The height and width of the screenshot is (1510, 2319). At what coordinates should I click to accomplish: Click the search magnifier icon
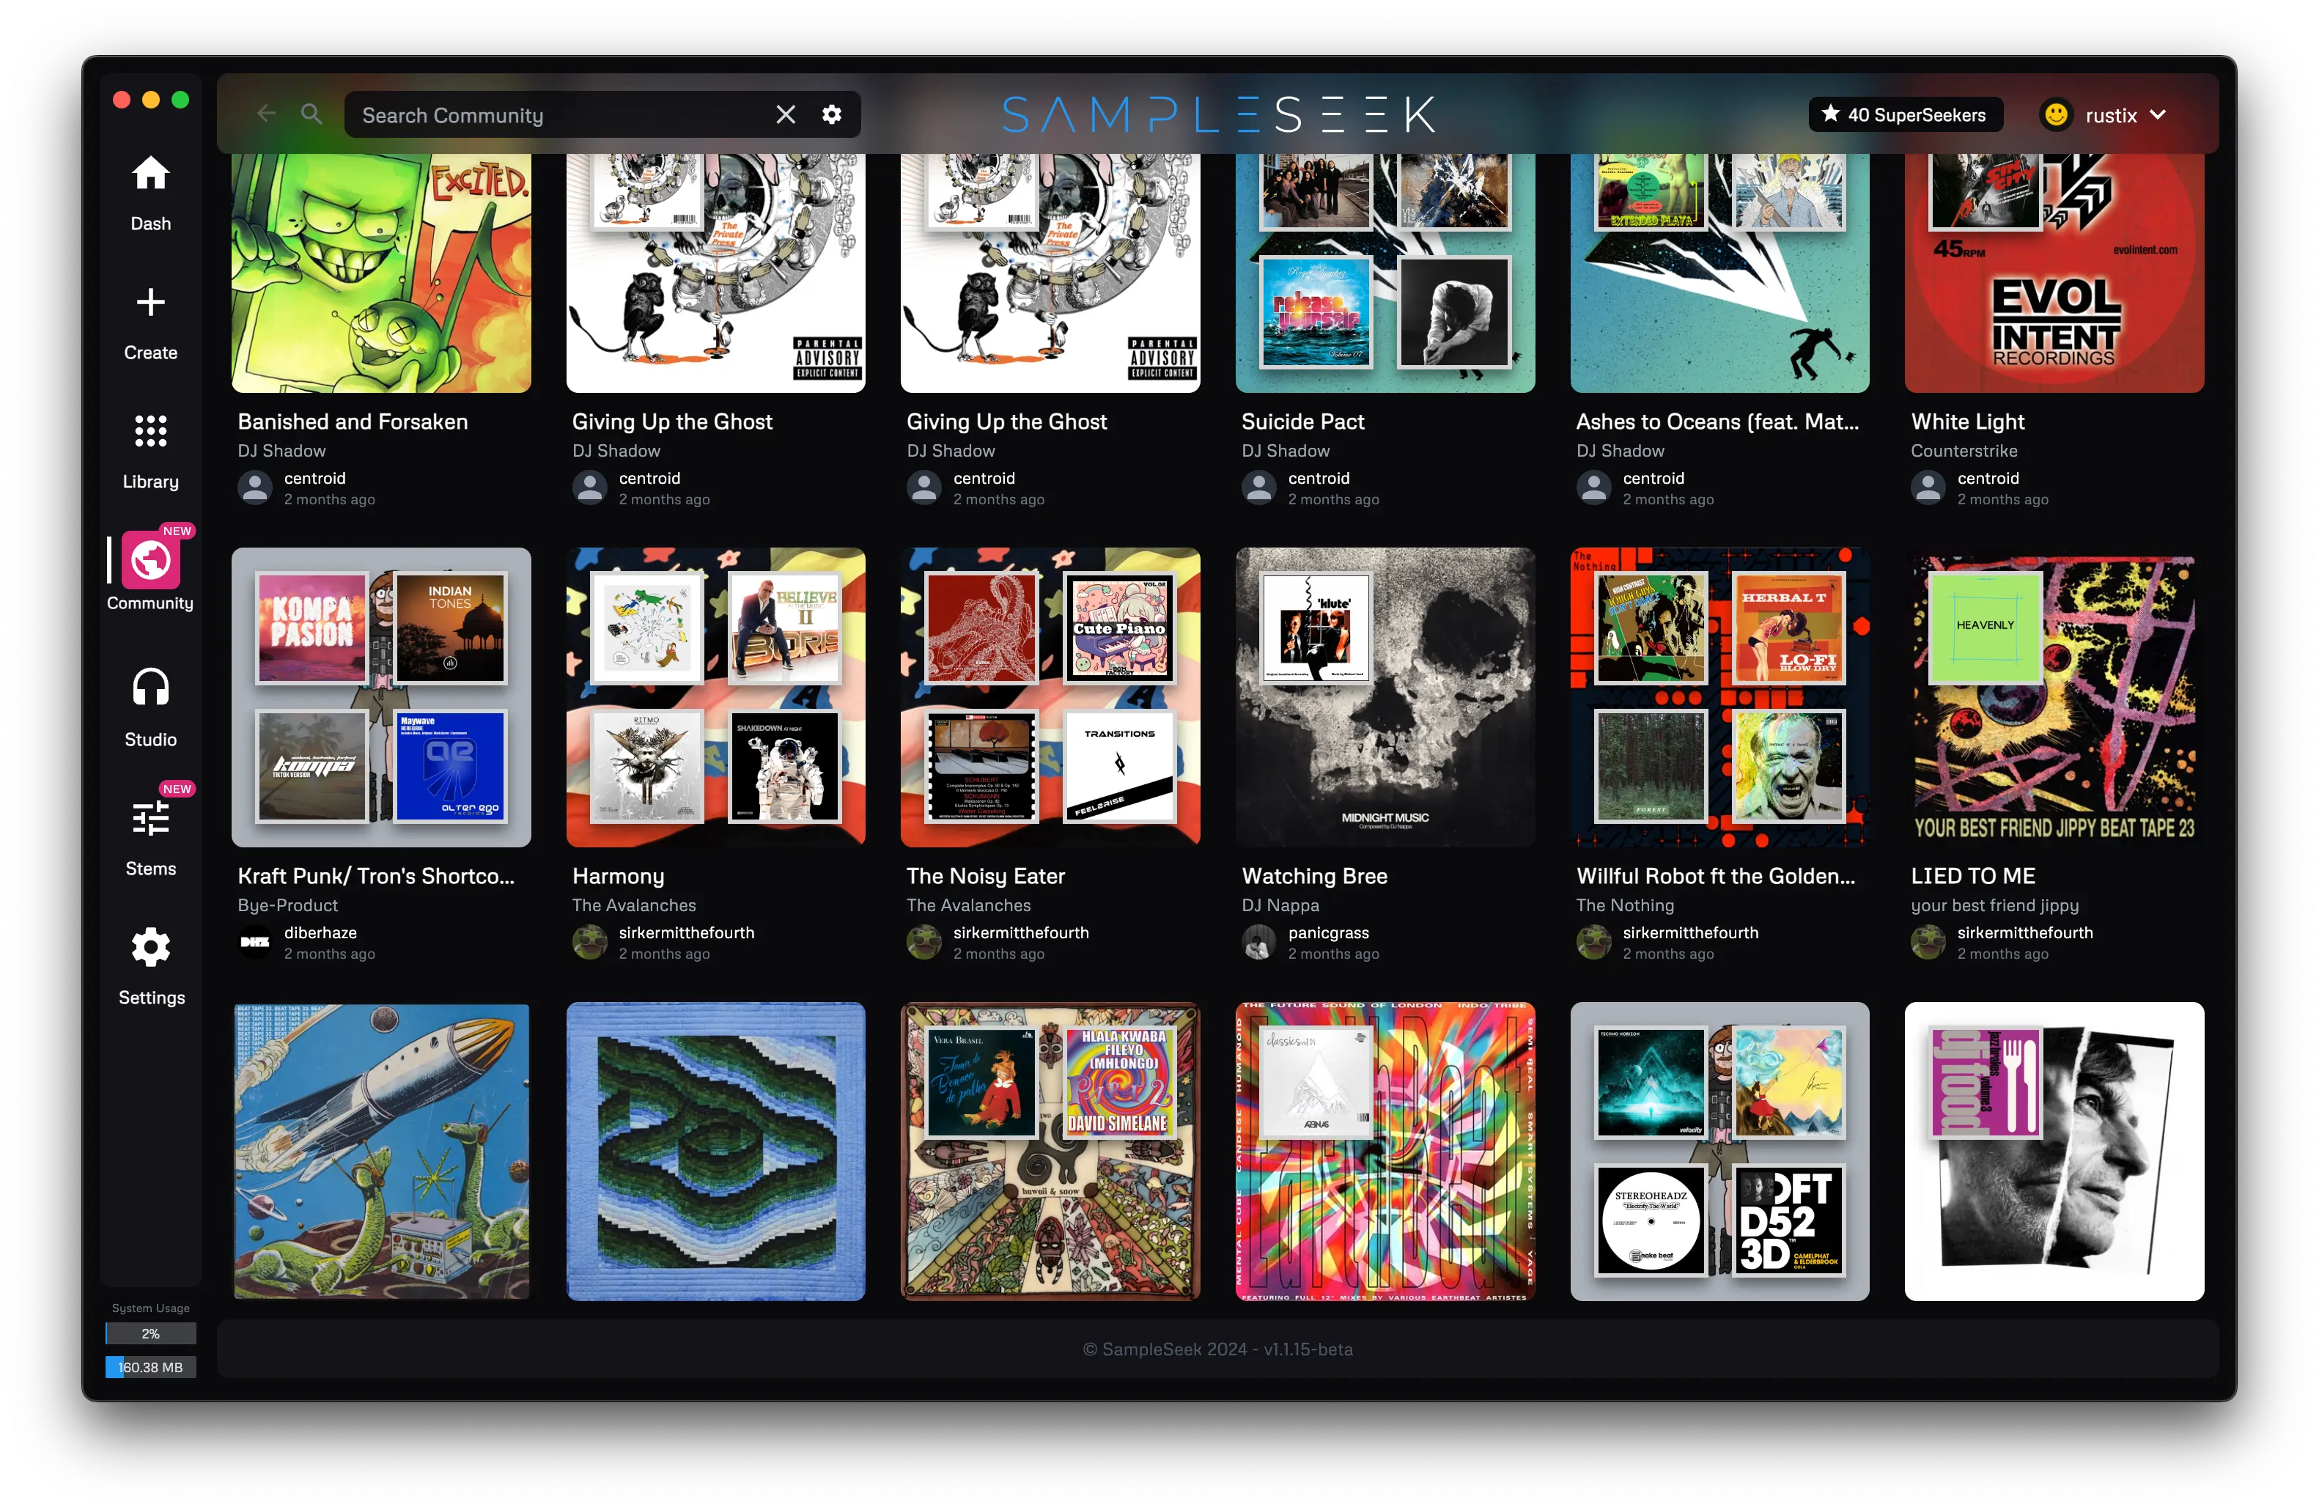coord(311,114)
